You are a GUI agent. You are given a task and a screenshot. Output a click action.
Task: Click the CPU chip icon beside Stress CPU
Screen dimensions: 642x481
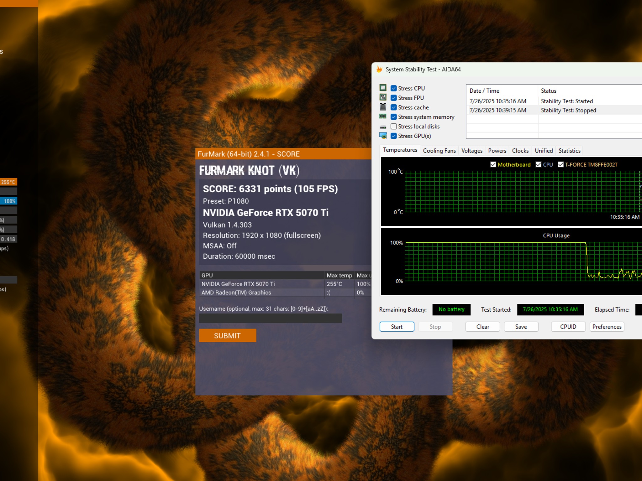(383, 88)
